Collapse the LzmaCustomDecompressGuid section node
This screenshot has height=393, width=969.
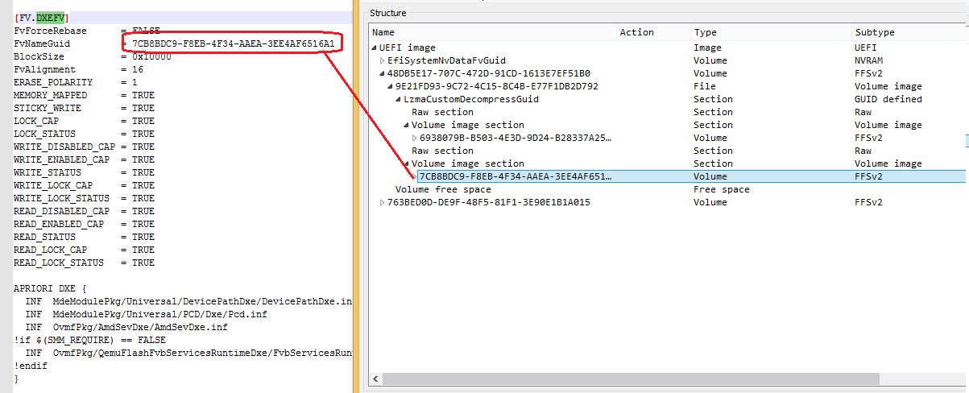399,99
